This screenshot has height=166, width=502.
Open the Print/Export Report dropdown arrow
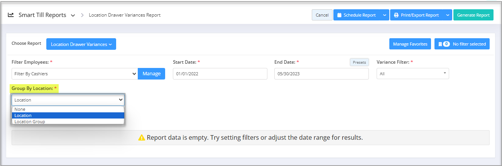[447, 15]
